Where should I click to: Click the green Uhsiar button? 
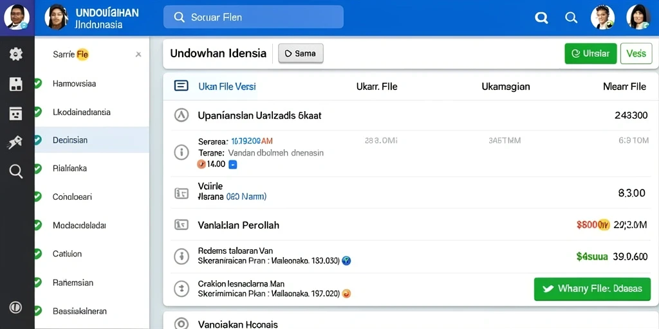coord(591,53)
